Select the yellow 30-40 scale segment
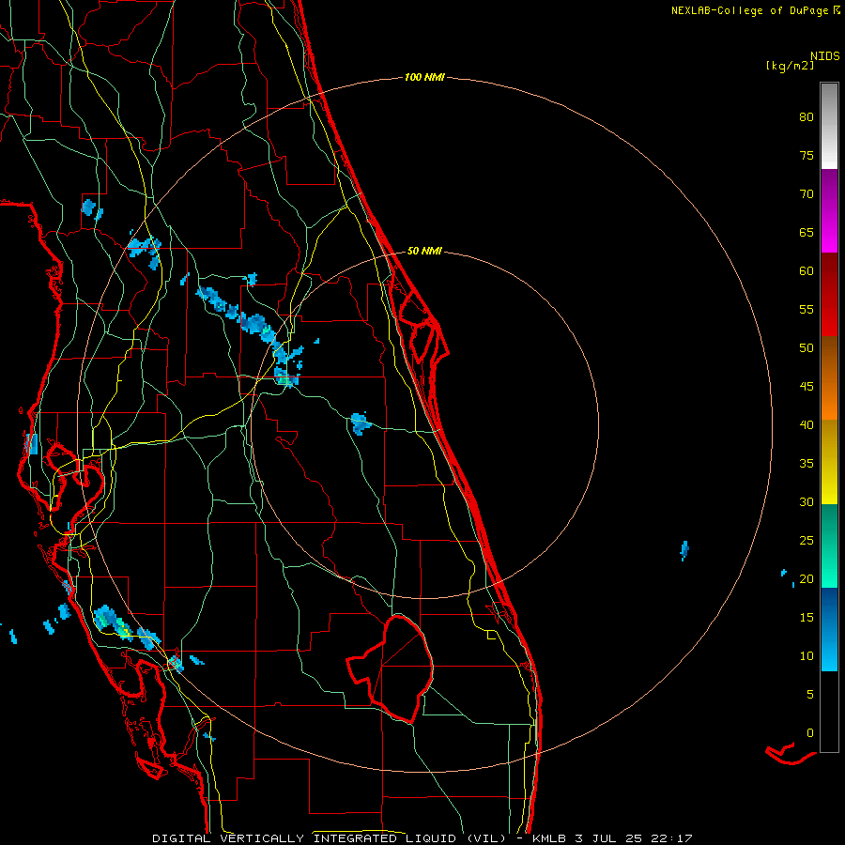The width and height of the screenshot is (845, 845). point(829,462)
